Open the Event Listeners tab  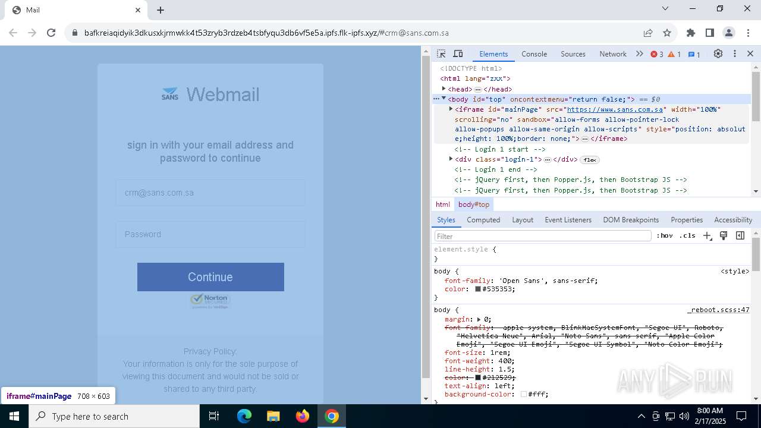tap(568, 220)
